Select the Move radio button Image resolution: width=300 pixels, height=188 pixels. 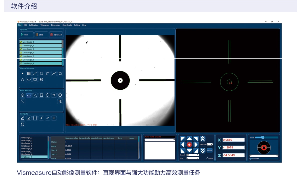coord(207,158)
